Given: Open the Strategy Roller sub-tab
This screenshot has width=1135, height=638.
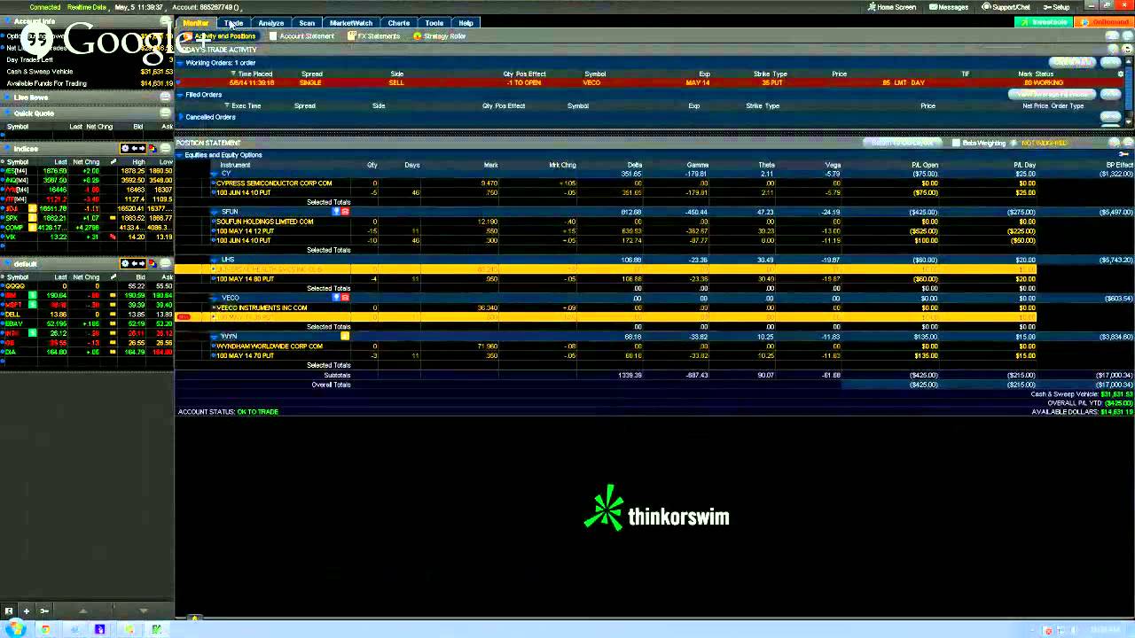Looking at the screenshot, I should 439,36.
